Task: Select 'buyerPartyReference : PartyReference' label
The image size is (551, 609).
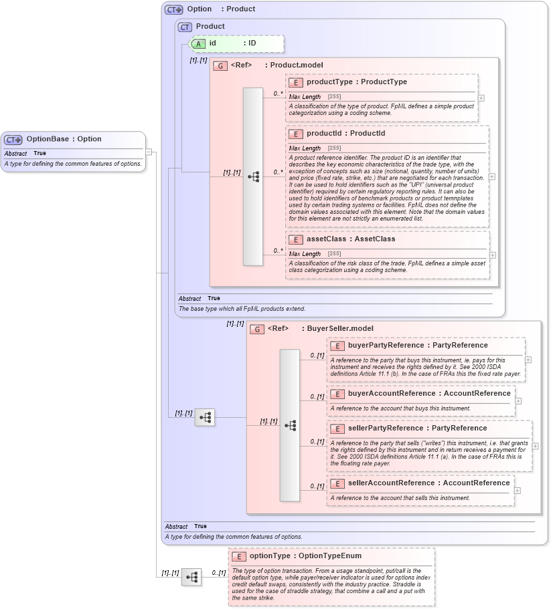Action: pyautogui.click(x=418, y=346)
